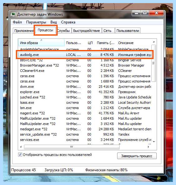
Task: Click Завершить процесс button
Action: click(137, 156)
